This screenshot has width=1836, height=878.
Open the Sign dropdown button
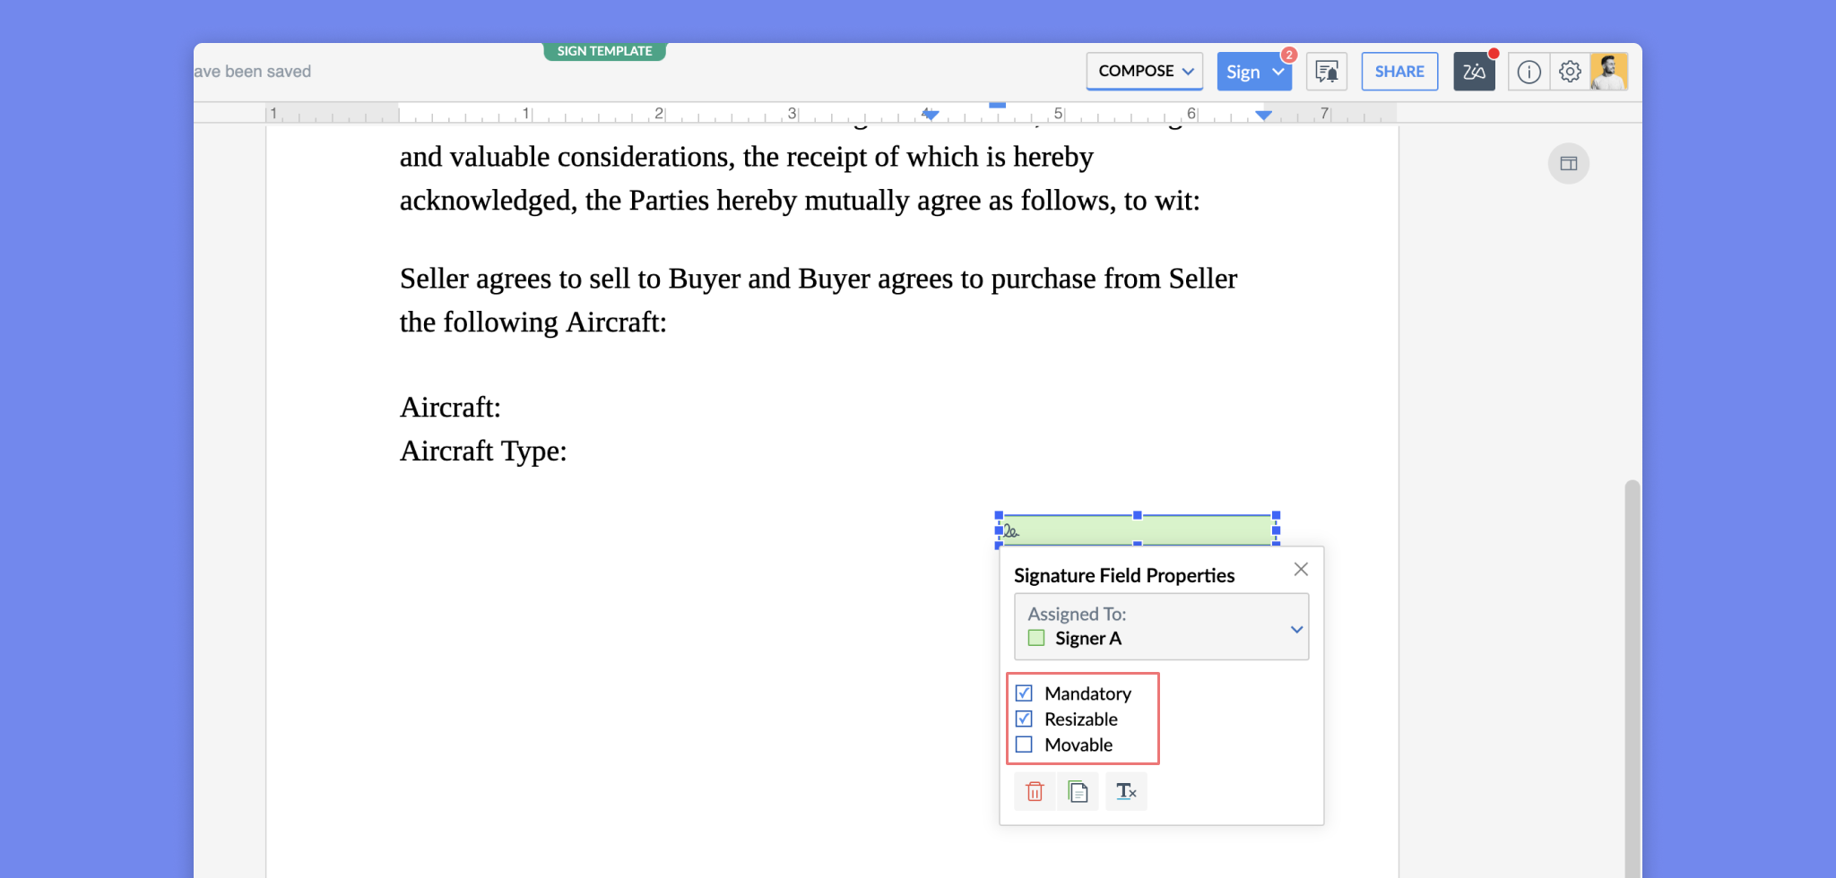tap(1253, 72)
